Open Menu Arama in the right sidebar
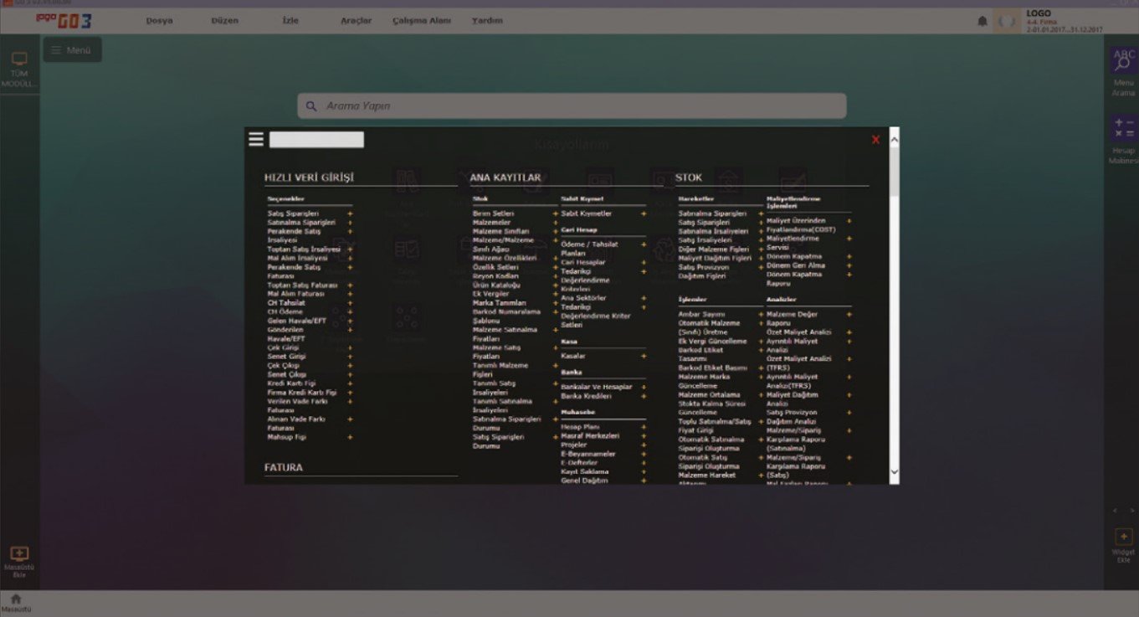 click(1123, 62)
